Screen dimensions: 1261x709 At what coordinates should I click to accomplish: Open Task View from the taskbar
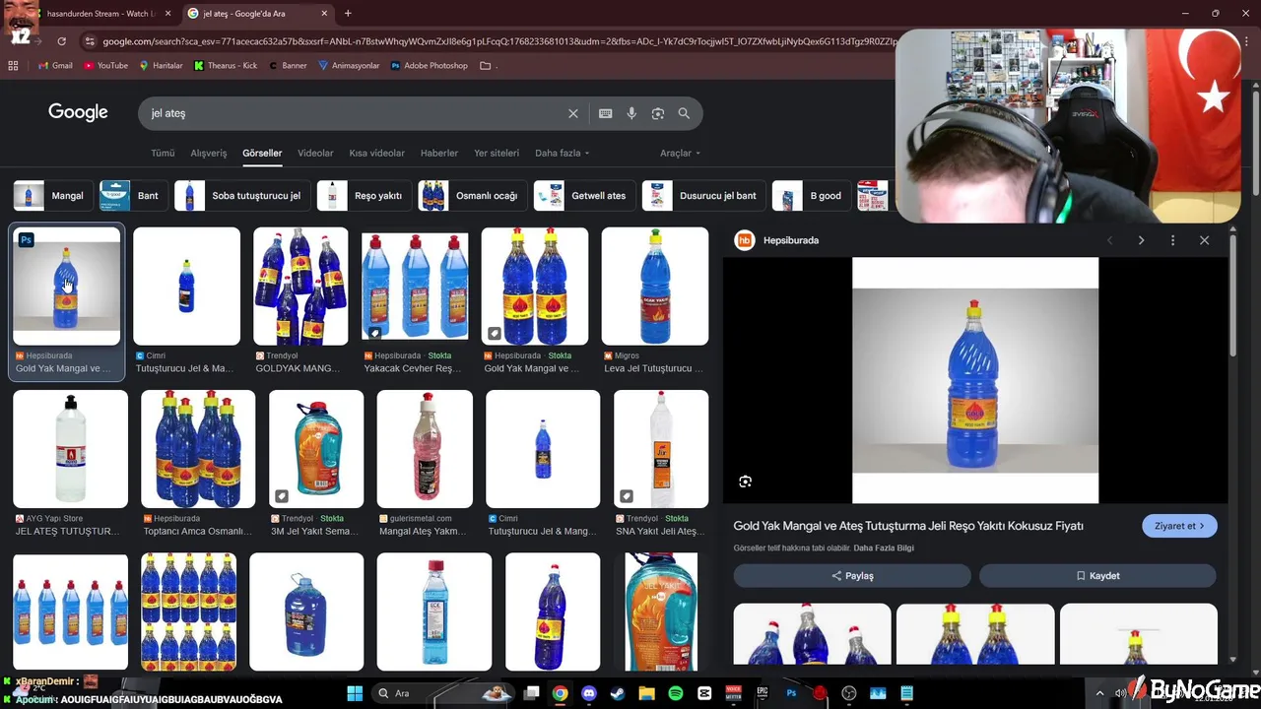[531, 693]
